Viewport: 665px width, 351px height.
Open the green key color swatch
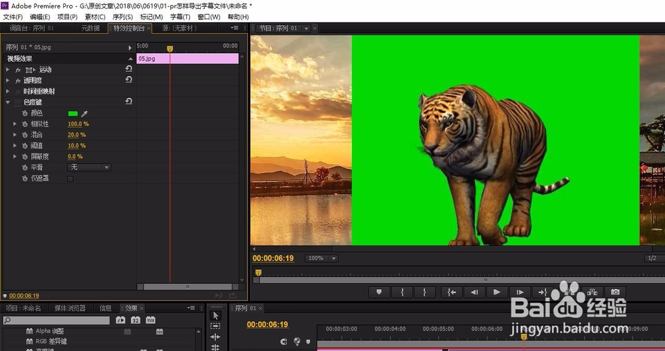pyautogui.click(x=73, y=114)
